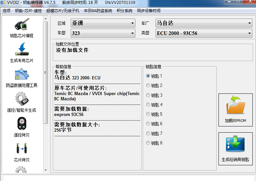Open the 车厂 dropdown showing 马自达
Viewport: 256px width, 181px height.
(203, 23)
